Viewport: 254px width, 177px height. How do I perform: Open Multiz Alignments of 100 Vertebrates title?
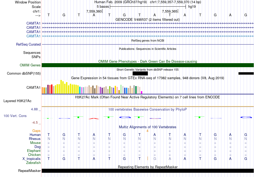tap(148, 127)
